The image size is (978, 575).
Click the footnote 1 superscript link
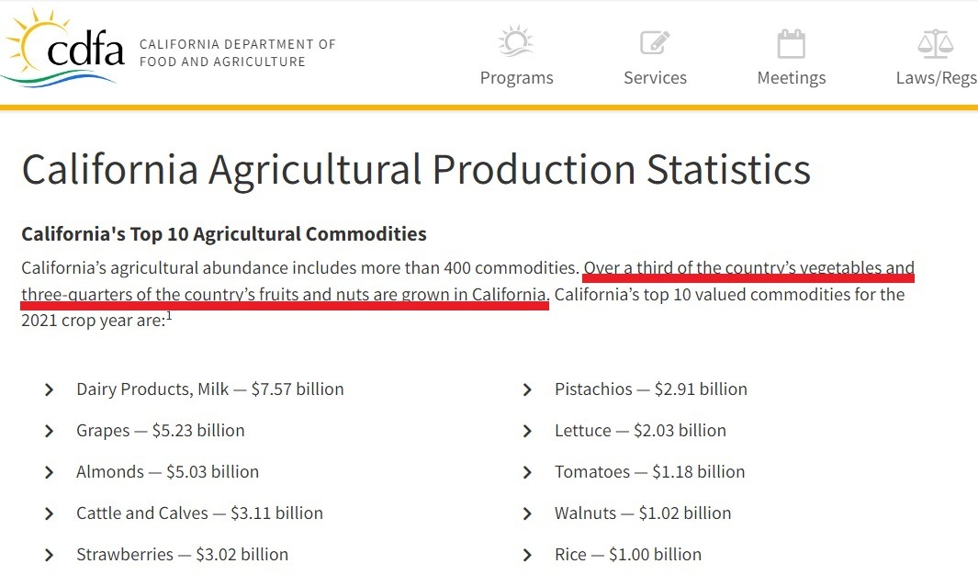coord(170,316)
